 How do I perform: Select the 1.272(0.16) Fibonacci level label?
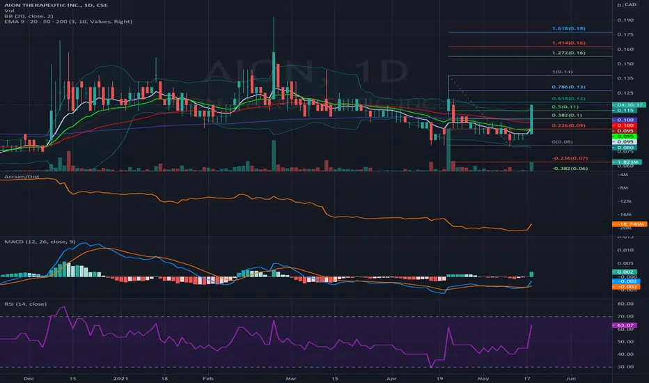[568, 53]
